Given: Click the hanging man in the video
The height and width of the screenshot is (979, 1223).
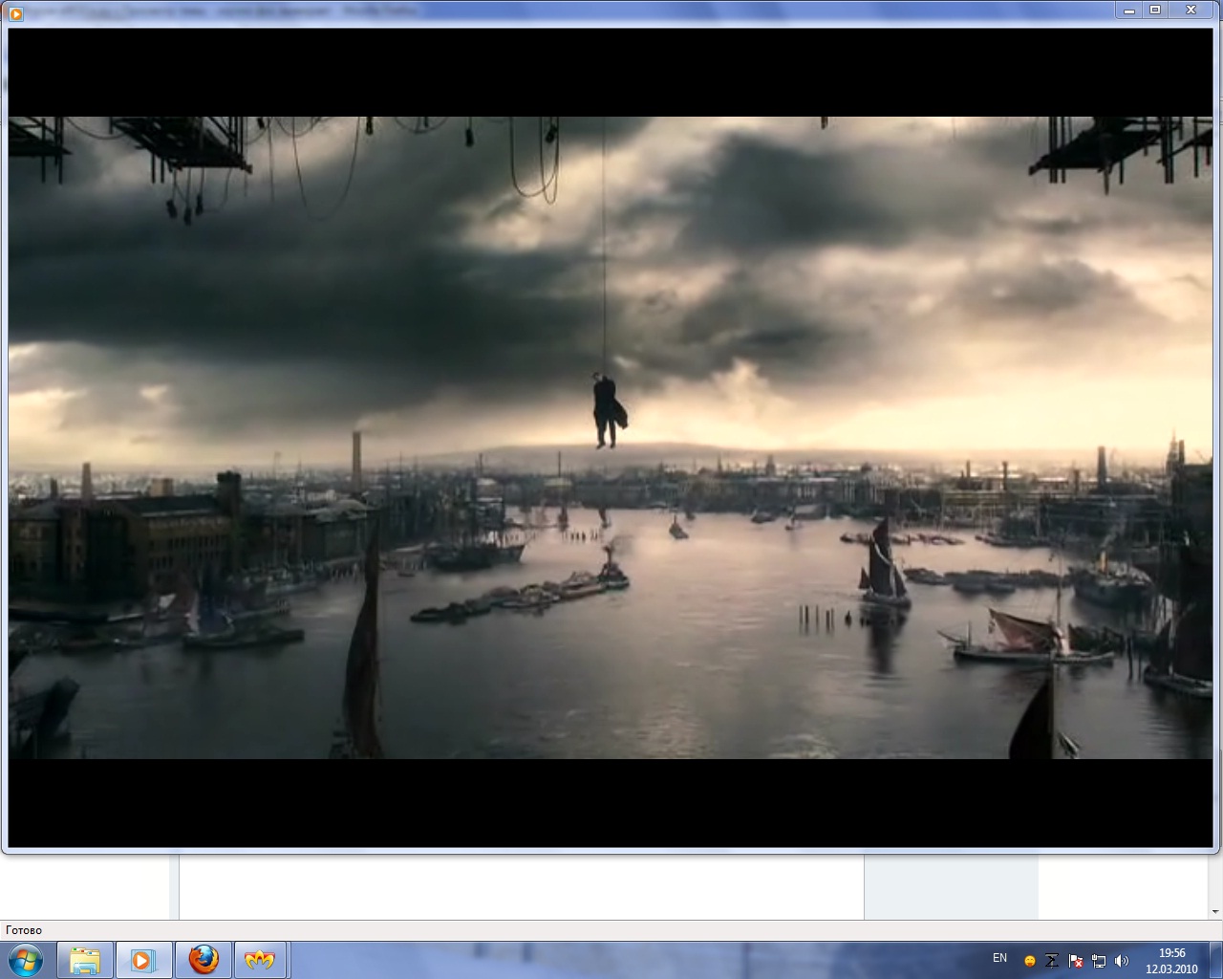Looking at the screenshot, I should [x=607, y=410].
